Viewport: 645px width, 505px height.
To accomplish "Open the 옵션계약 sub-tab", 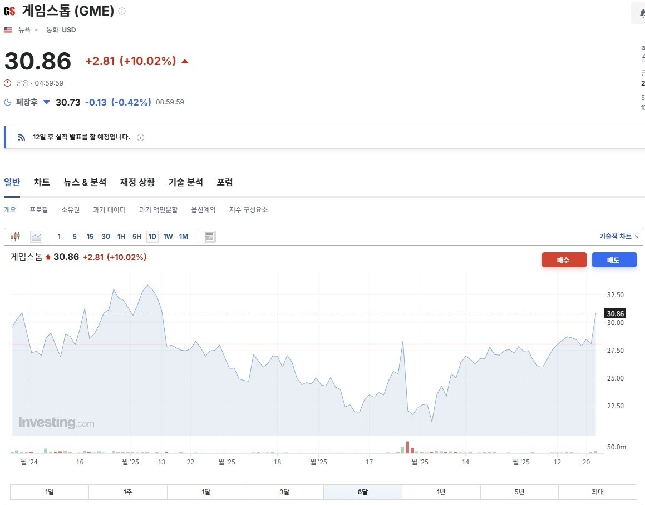I will [x=203, y=210].
